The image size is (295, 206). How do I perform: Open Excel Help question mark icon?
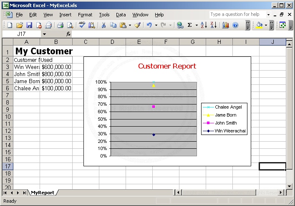coord(235,25)
